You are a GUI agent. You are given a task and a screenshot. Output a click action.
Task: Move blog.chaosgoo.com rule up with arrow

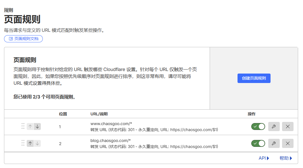30,143
